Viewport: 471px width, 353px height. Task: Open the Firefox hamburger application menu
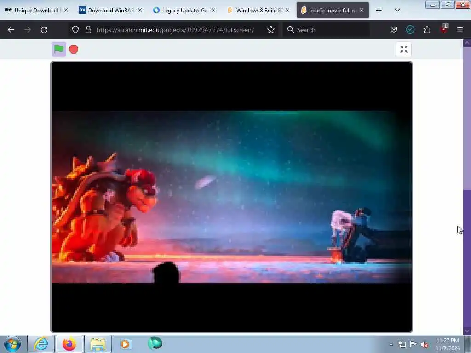pyautogui.click(x=460, y=29)
